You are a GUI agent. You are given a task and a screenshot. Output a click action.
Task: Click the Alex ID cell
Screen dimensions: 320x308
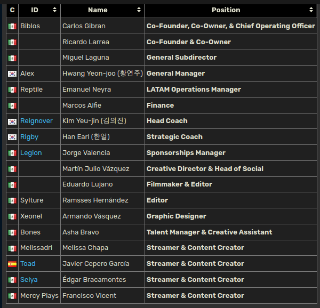39,74
